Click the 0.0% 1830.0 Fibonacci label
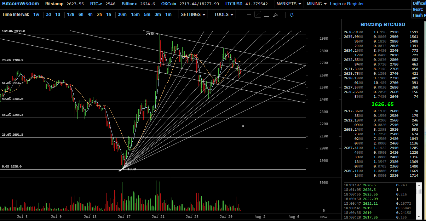This screenshot has height=221, width=426. point(11,166)
